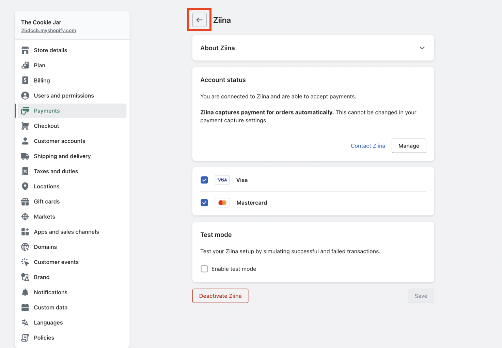The width and height of the screenshot is (502, 348).
Task: Open Apps and sales channels
Action: pos(72,232)
